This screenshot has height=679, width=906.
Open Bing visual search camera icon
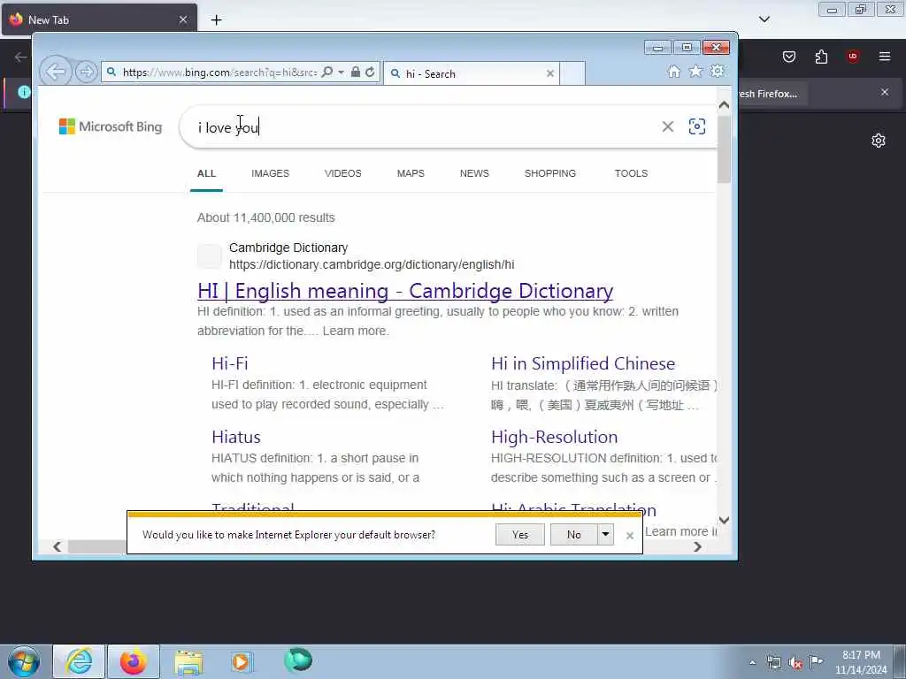click(697, 126)
